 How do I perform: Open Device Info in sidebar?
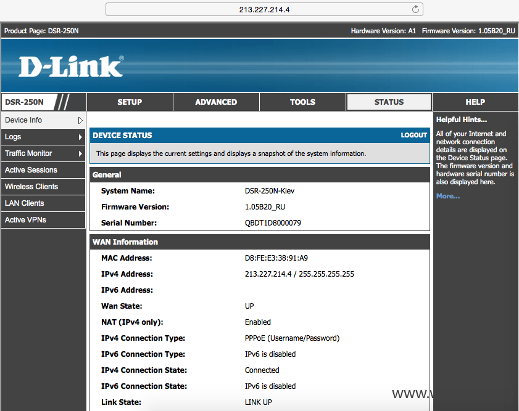pyautogui.click(x=43, y=120)
